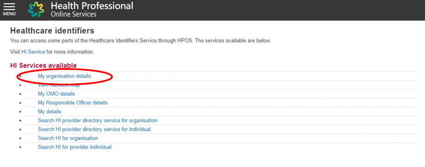Click the bullet beside My OMO details
The height and width of the screenshot is (167, 425).
tap(20, 94)
